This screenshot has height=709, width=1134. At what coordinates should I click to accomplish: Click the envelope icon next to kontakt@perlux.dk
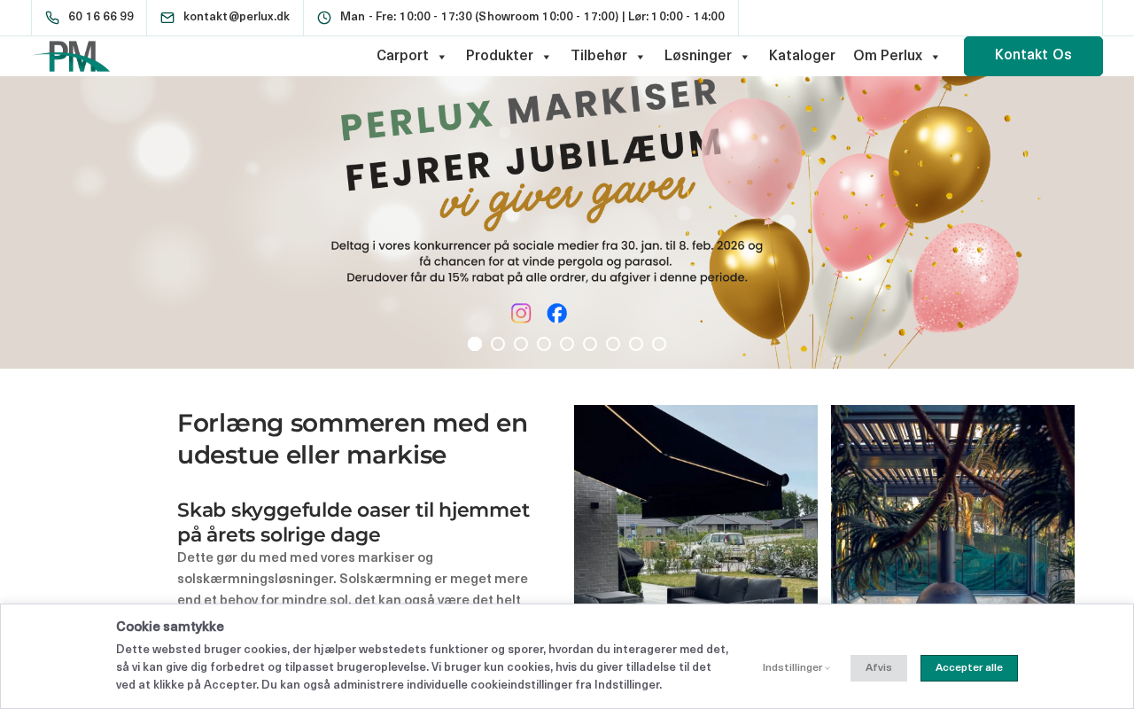[167, 18]
